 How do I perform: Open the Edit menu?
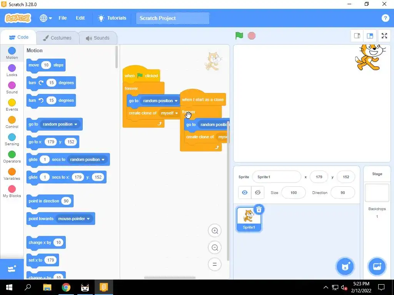[x=80, y=18]
